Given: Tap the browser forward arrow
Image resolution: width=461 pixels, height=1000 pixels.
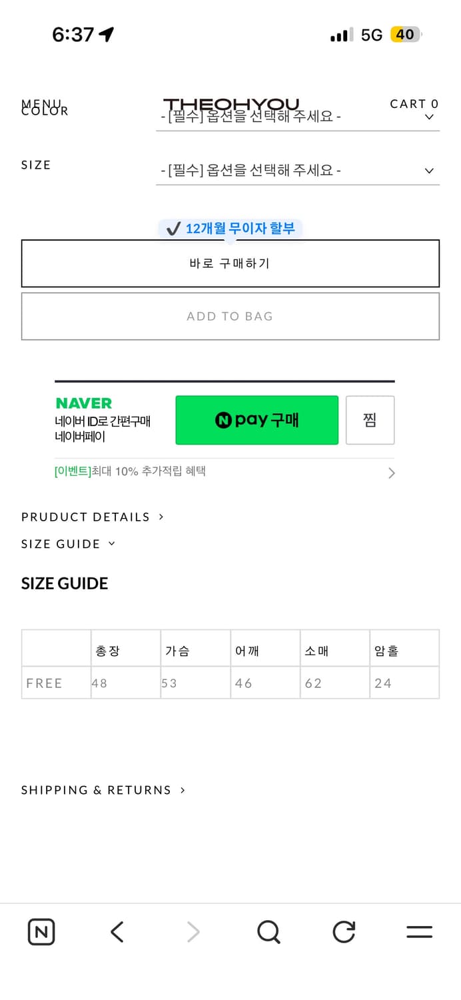Looking at the screenshot, I should (x=193, y=931).
